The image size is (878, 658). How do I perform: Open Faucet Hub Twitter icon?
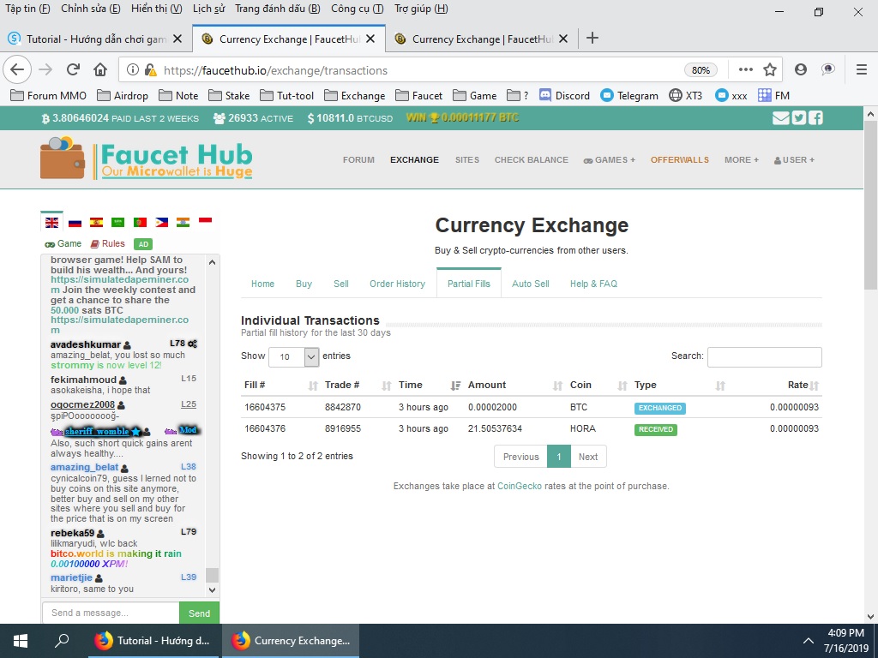pyautogui.click(x=798, y=118)
